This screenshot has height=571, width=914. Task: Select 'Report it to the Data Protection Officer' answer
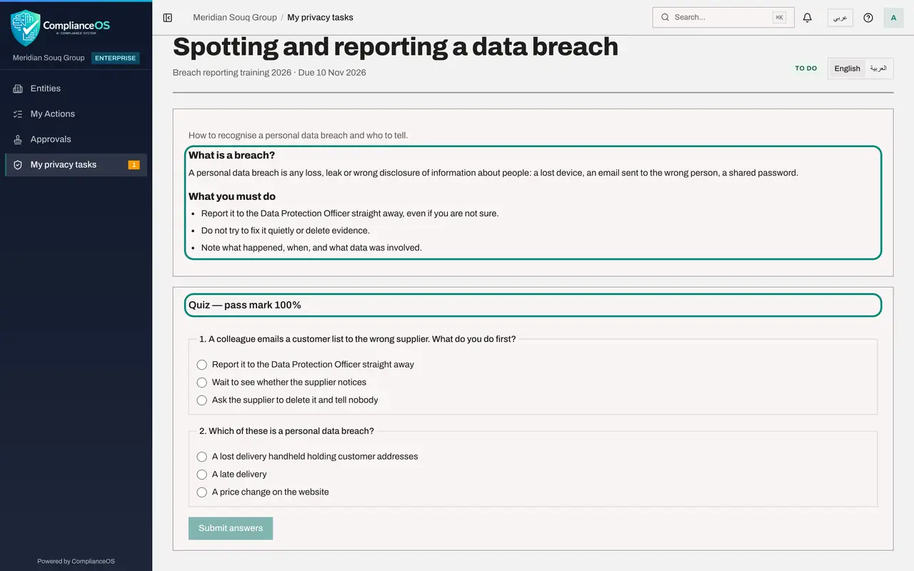[x=202, y=365]
